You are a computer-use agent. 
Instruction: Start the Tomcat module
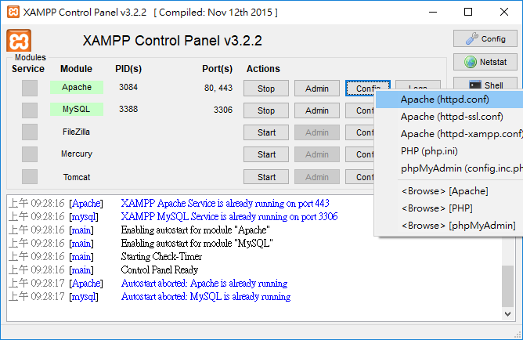coord(266,177)
